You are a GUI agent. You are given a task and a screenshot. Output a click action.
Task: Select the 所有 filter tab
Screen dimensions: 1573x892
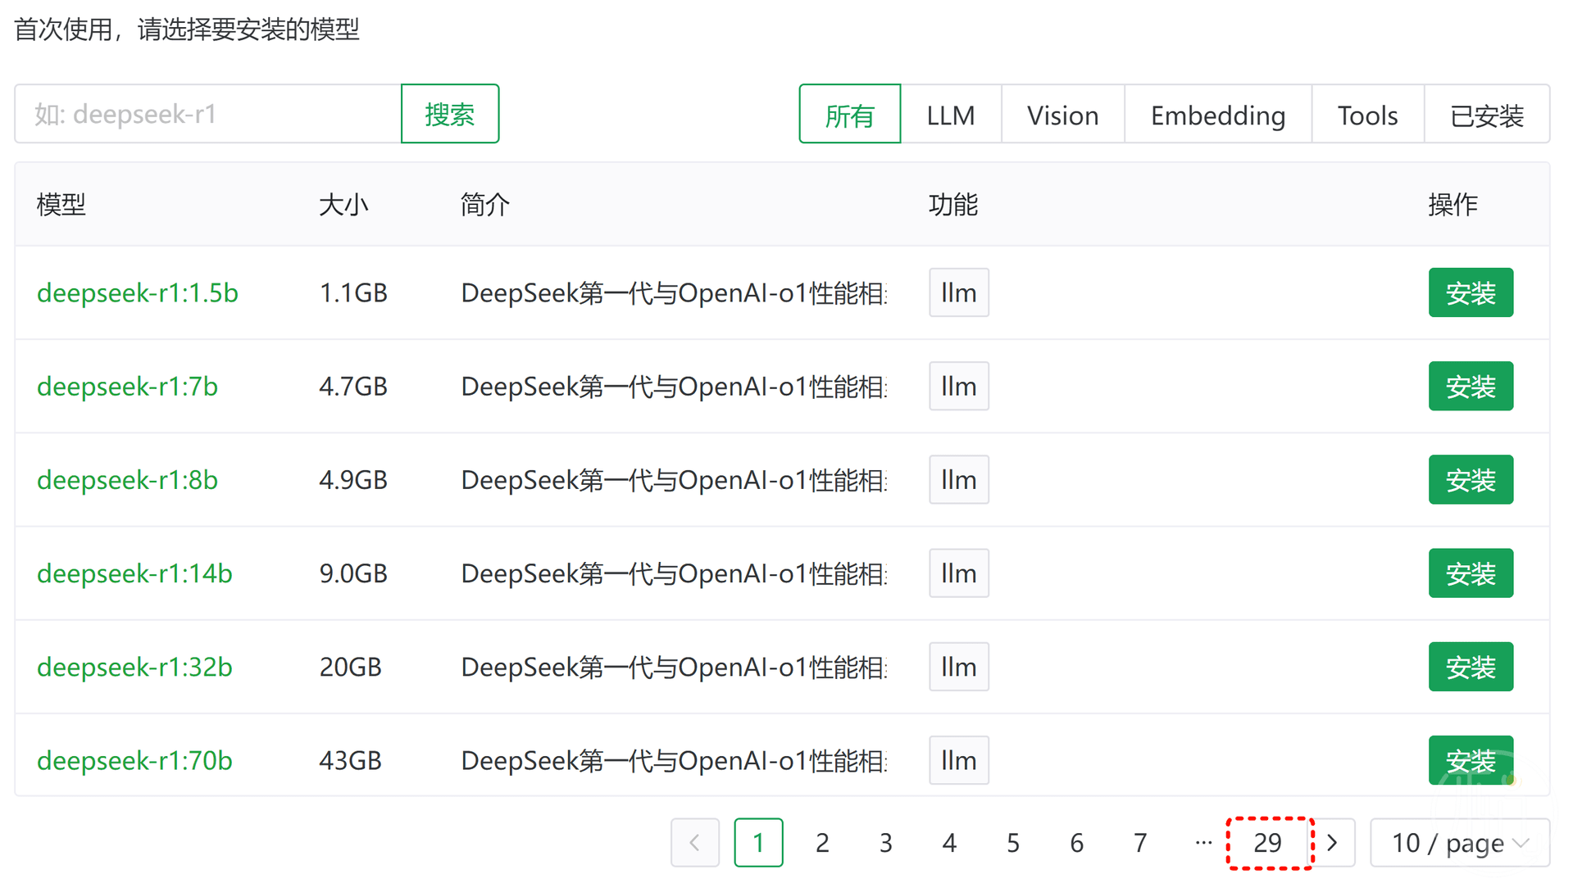[x=850, y=114]
